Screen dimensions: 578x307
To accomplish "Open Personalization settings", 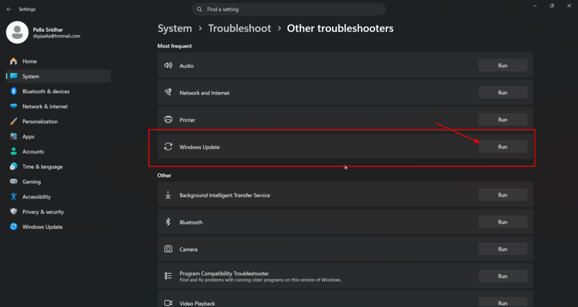I will [x=59, y=121].
